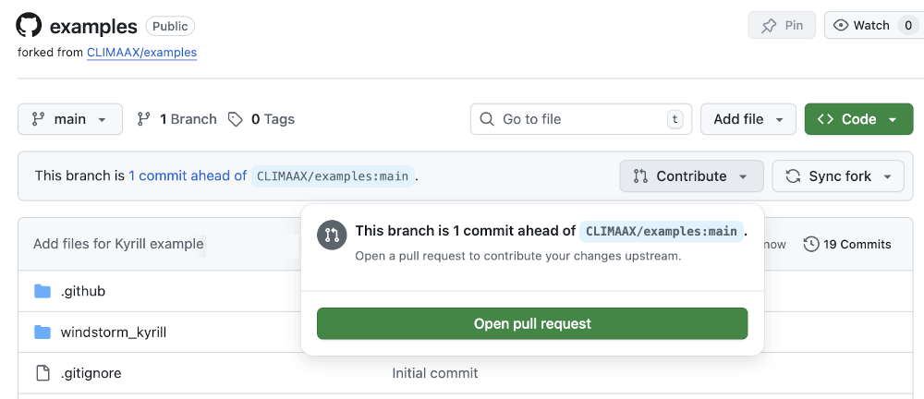Click the GitHub octocat logo
This screenshot has height=399, width=924.
pos(29,26)
